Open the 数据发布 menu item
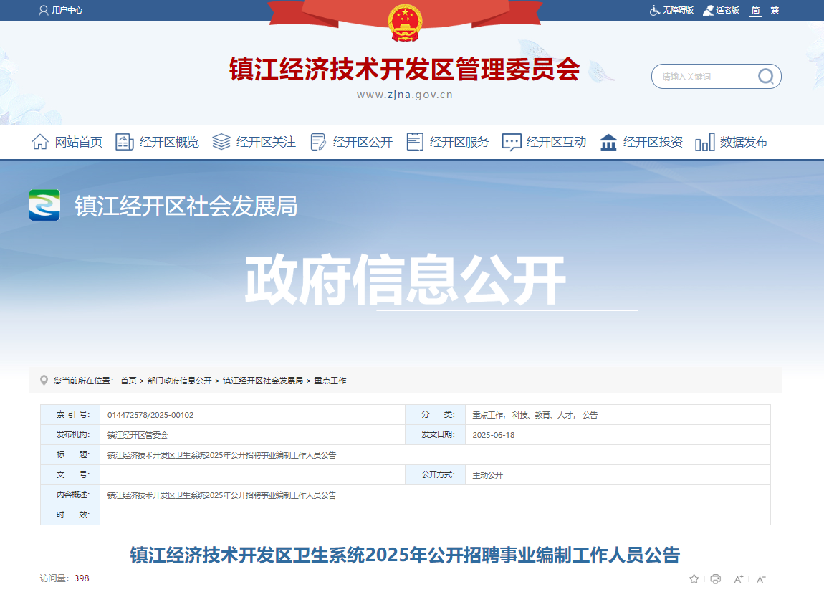This screenshot has height=592, width=824. [x=744, y=142]
